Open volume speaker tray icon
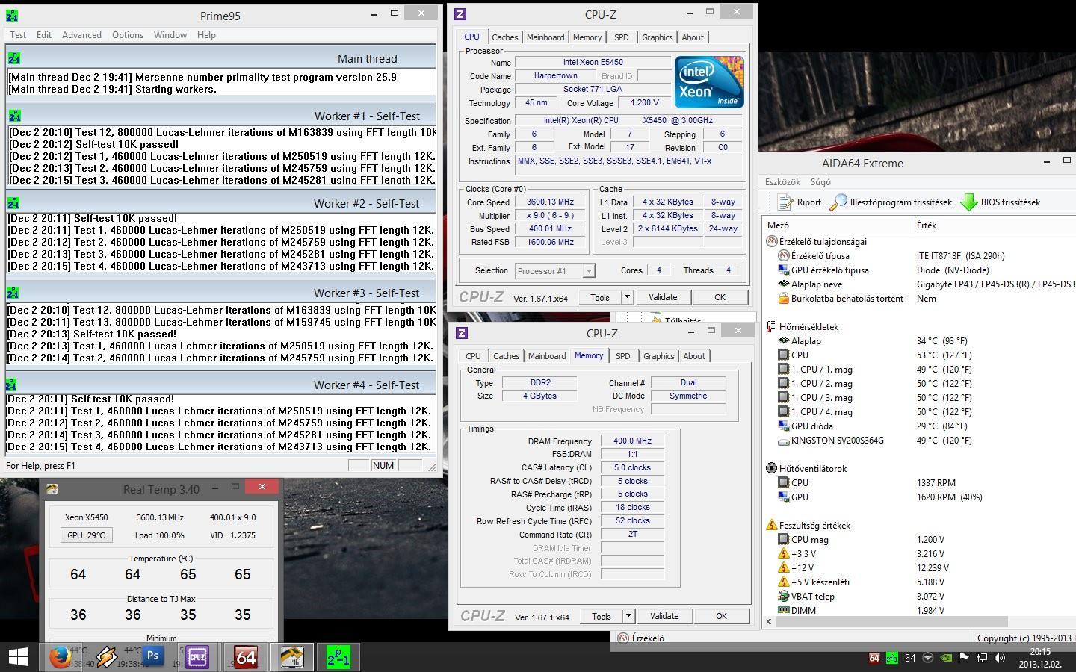This screenshot has height=672, width=1076. point(1000,658)
